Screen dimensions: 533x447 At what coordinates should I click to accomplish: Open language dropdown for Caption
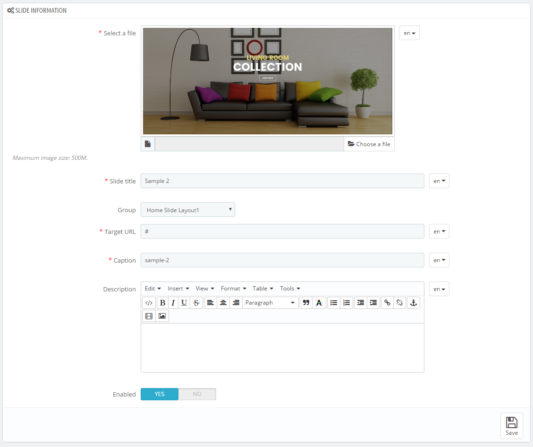pyautogui.click(x=439, y=260)
